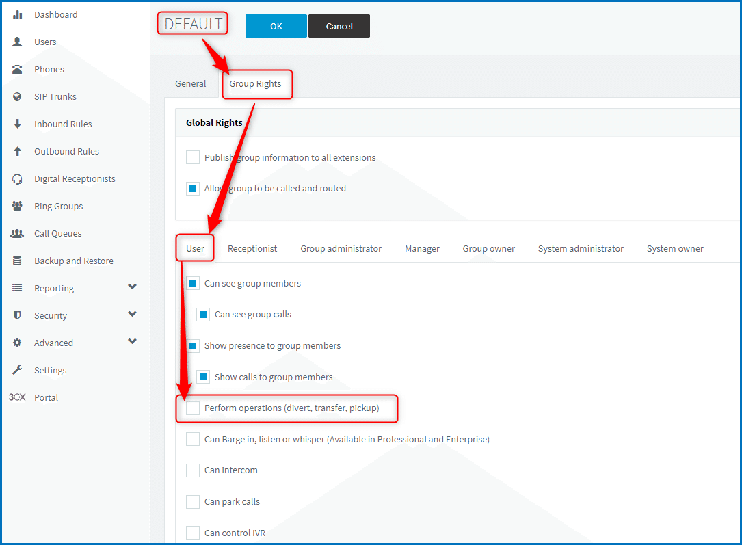Click the Backup and Restore database icon
The image size is (742, 545).
[x=18, y=261]
